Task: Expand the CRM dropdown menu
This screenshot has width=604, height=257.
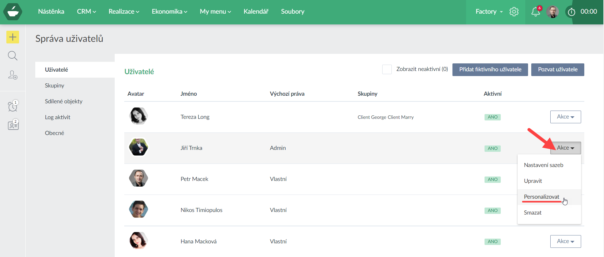Action: (86, 12)
